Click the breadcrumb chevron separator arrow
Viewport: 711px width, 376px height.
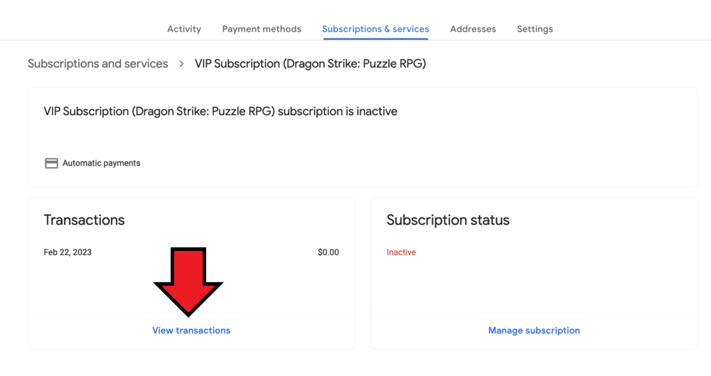tap(181, 64)
